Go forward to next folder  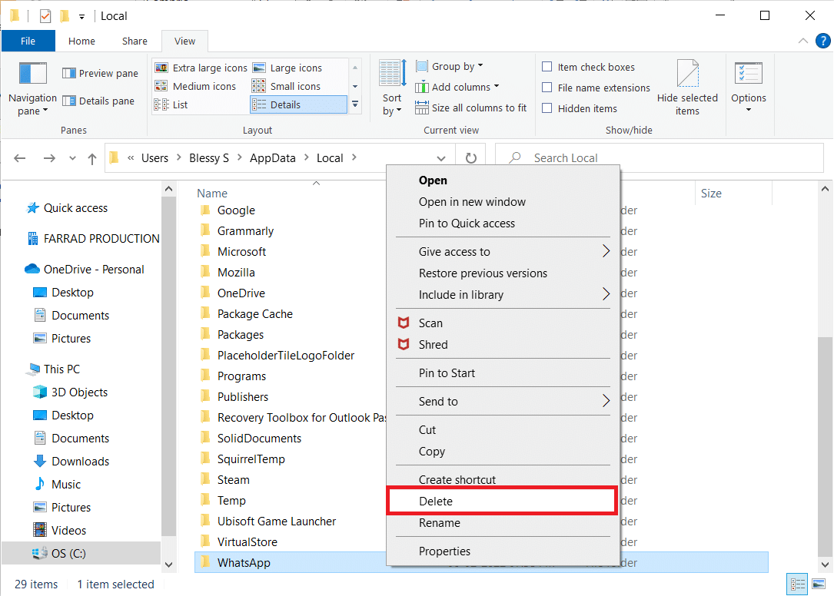pyautogui.click(x=49, y=158)
